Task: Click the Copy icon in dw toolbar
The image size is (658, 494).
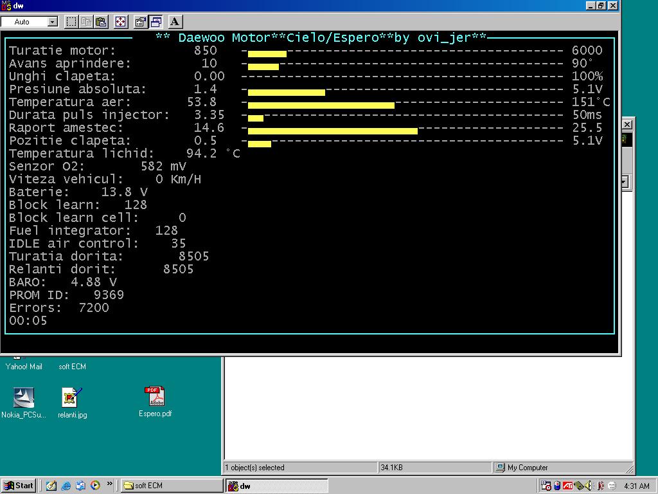Action: (x=87, y=22)
